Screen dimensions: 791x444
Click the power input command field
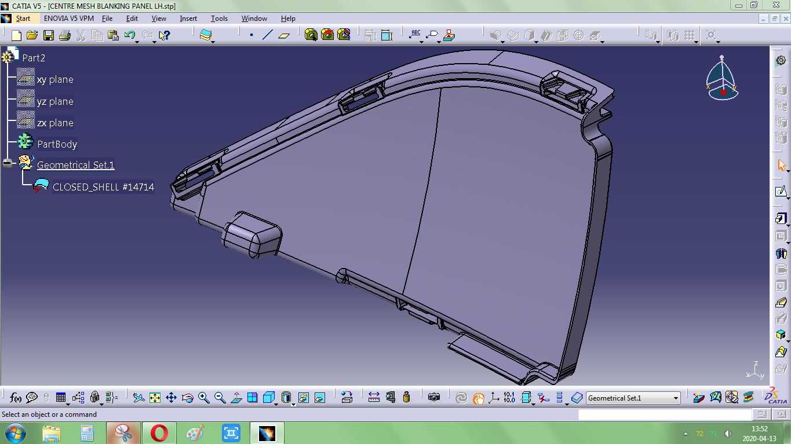[x=665, y=414]
